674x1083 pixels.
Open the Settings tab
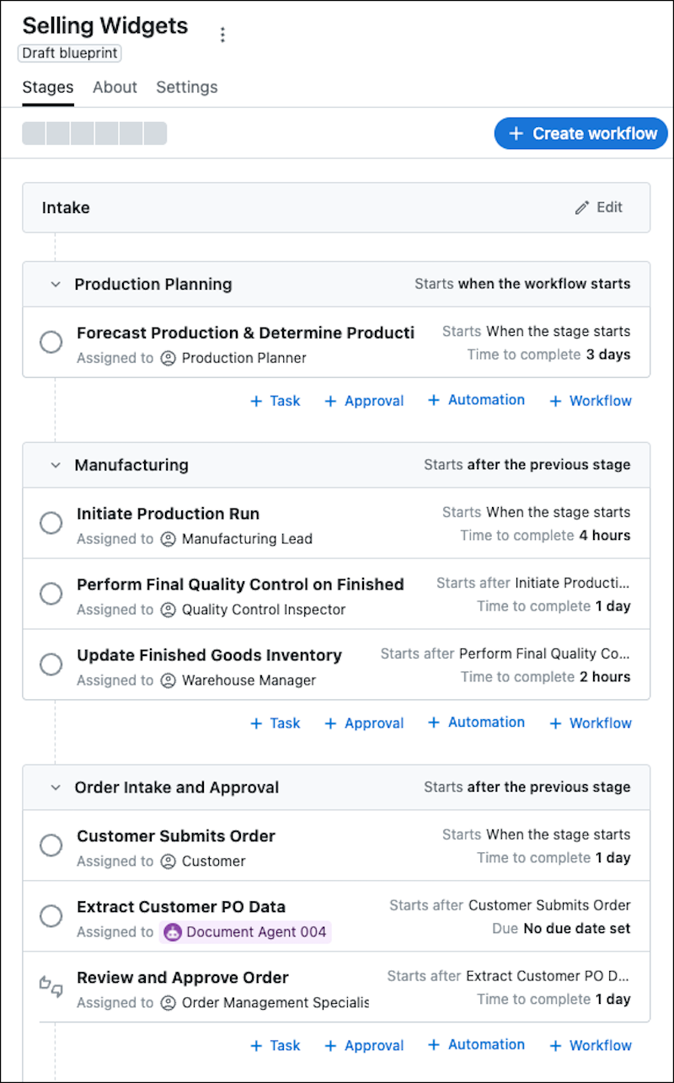pyautogui.click(x=187, y=88)
